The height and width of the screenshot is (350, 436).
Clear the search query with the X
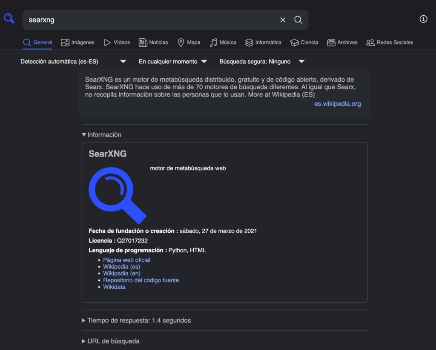point(282,20)
